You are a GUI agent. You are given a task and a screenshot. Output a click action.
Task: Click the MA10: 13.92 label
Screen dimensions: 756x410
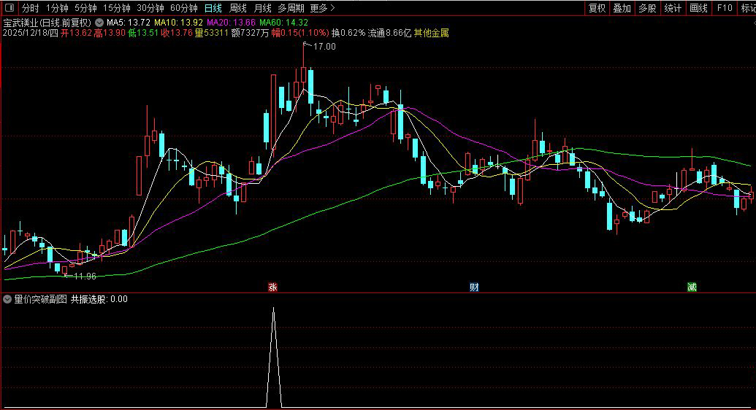click(178, 23)
